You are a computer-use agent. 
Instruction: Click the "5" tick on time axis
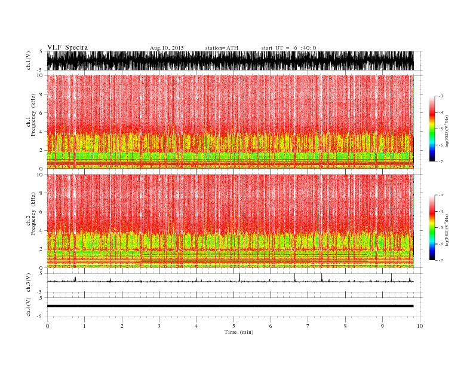(x=234, y=326)
